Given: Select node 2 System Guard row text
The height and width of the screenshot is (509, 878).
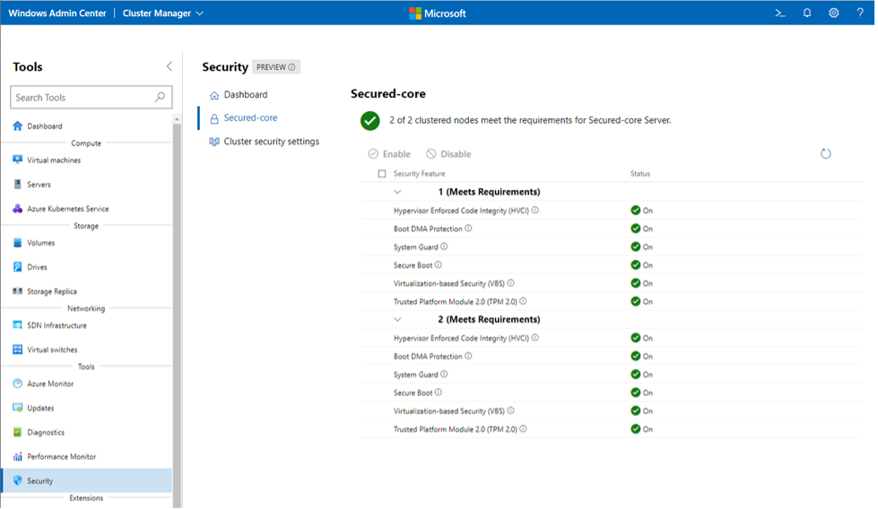Looking at the screenshot, I should click(416, 375).
